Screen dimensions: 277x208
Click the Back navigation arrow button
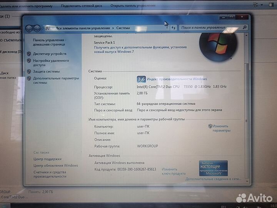tap(29, 28)
